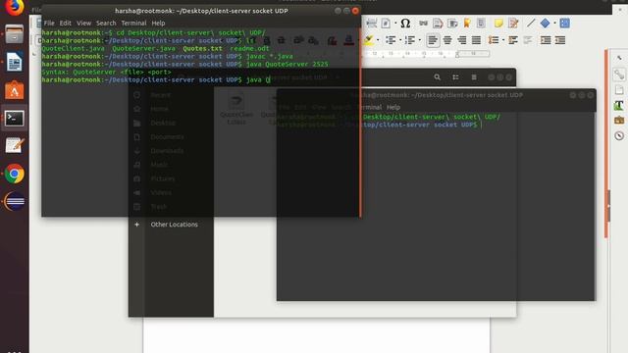The width and height of the screenshot is (628, 353).
Task: Toggle Align Left in Writer toolbar
Action: [x=433, y=40]
